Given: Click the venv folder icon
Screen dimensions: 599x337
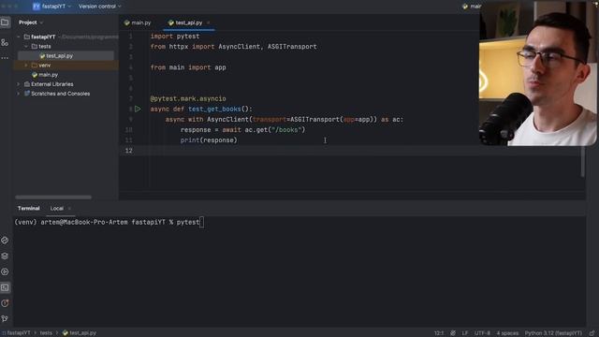Looking at the screenshot, I should (35, 66).
